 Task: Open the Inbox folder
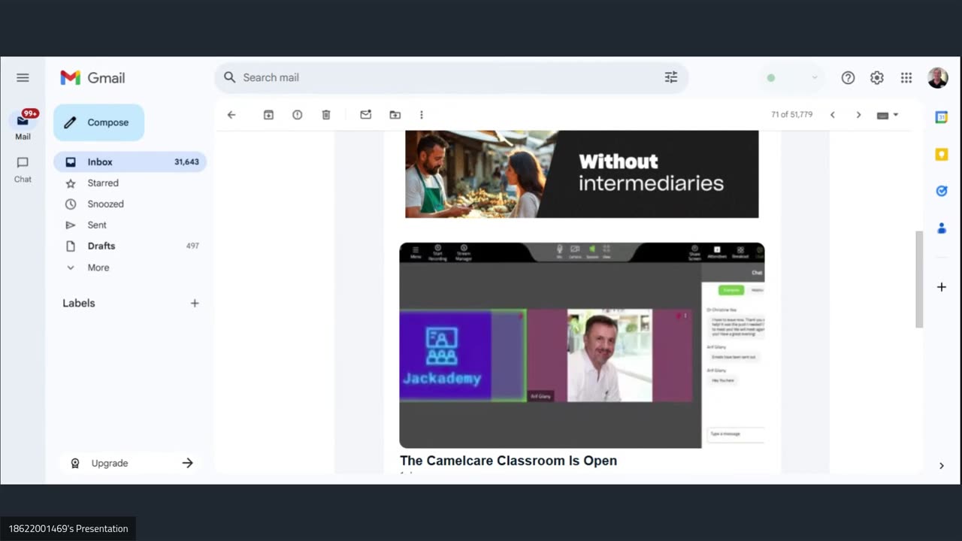click(x=129, y=162)
